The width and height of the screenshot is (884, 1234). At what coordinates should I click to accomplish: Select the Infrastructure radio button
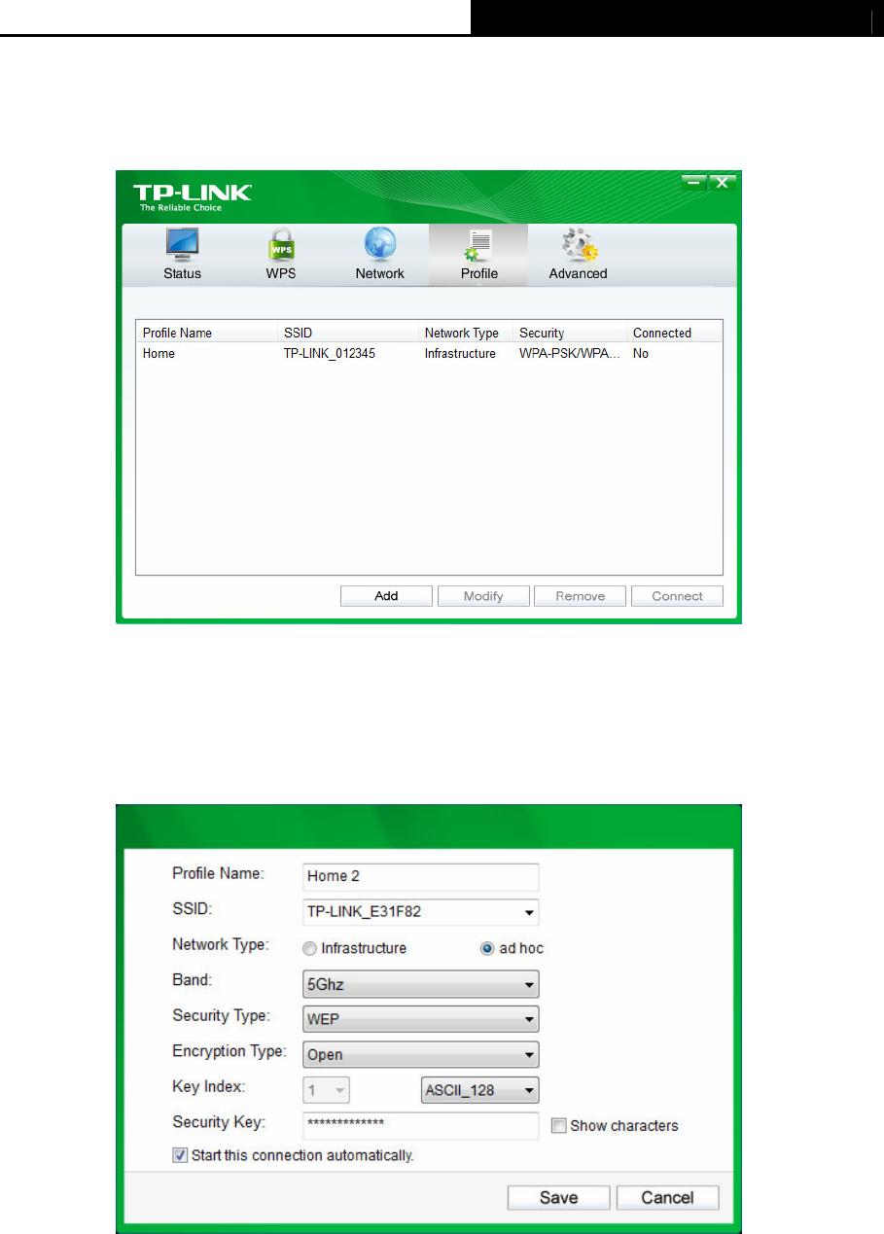coord(310,948)
